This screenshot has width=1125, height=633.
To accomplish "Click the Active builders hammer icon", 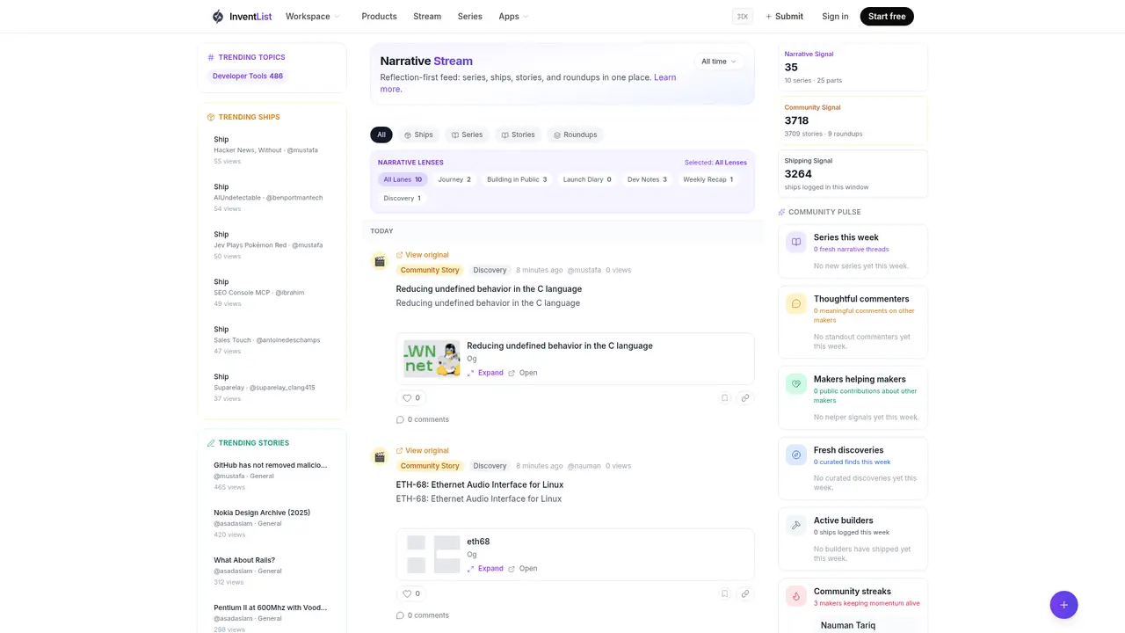I will click(x=796, y=525).
